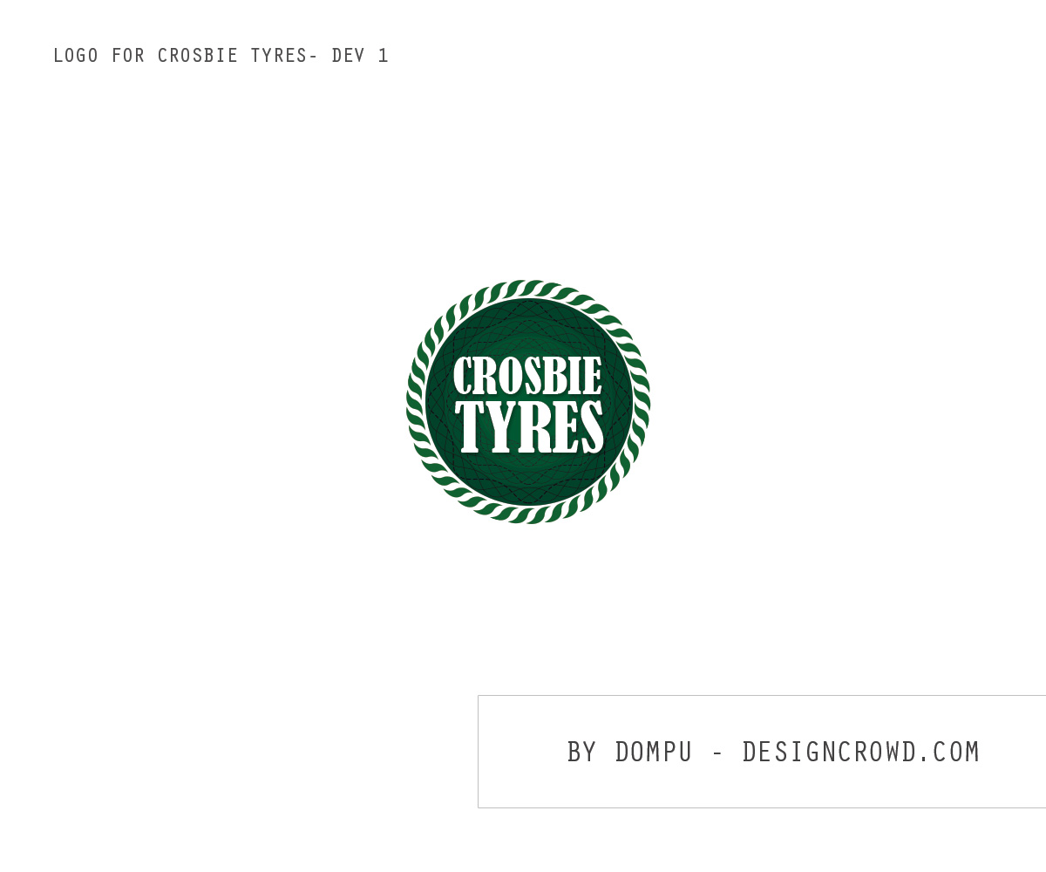
Task: Click the word CROSBIE in the header caption
Action: coord(198,56)
